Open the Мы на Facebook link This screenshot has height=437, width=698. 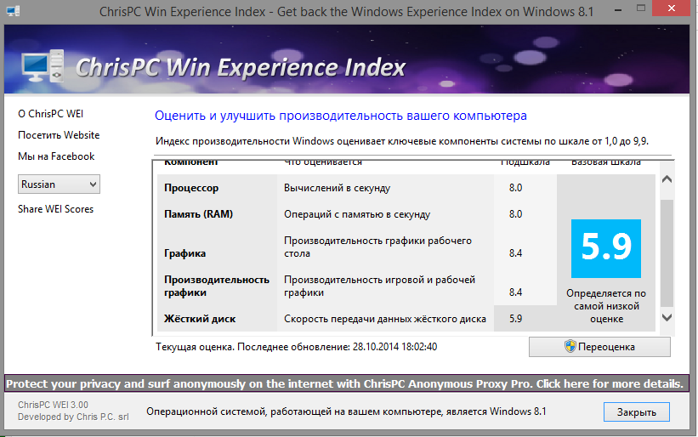pos(56,156)
